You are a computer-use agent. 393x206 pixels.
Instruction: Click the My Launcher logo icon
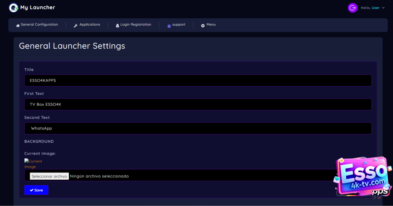(x=14, y=8)
